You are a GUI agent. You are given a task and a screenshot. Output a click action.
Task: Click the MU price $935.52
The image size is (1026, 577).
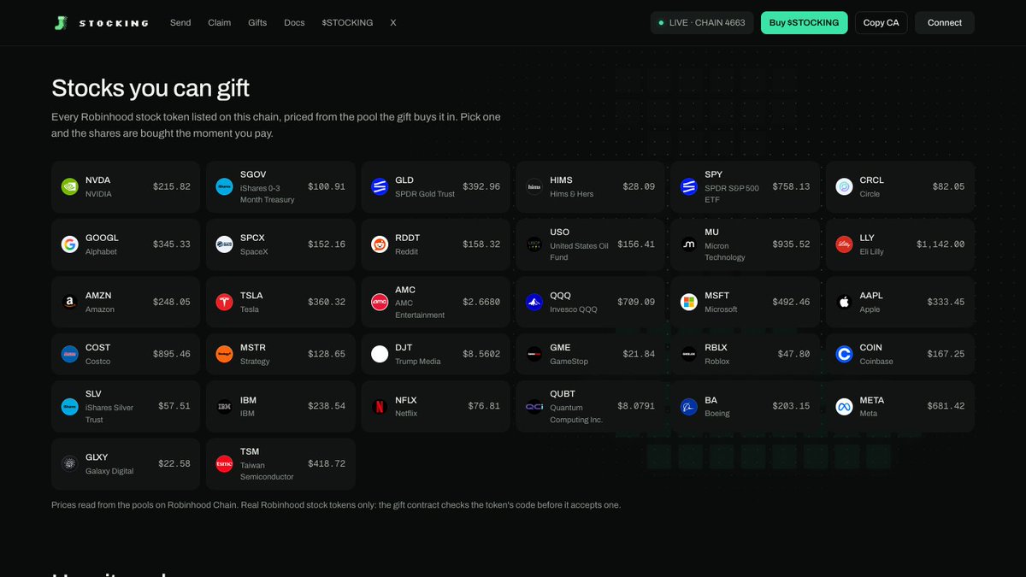[x=791, y=244]
